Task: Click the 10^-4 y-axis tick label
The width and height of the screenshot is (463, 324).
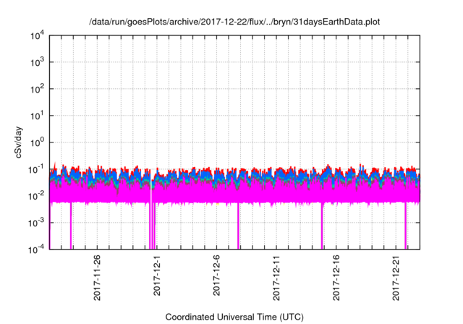Action: 36,249
